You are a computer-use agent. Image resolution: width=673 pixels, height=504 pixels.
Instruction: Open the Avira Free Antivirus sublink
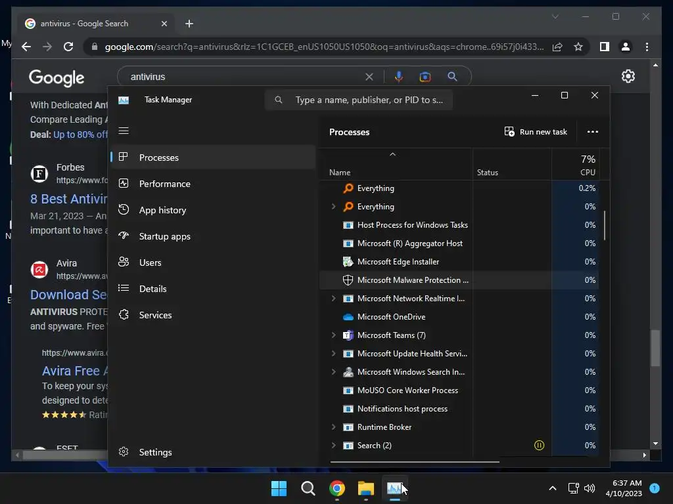(x=75, y=371)
